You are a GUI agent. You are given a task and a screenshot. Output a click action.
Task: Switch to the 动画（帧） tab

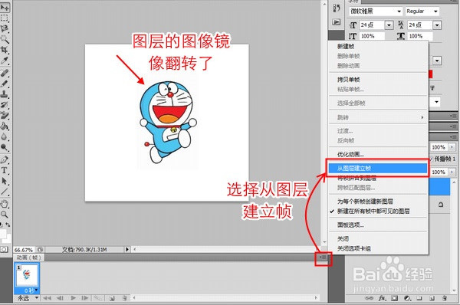(28, 257)
